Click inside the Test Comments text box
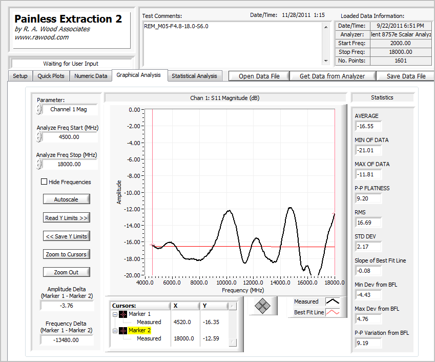The height and width of the screenshot is (362, 435). tap(233, 44)
